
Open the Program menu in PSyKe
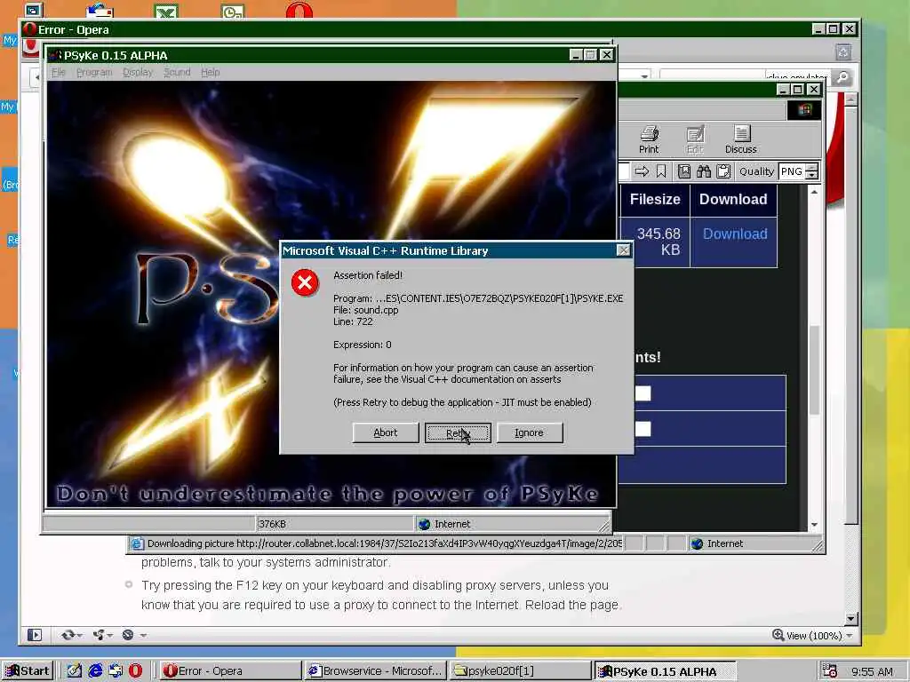coord(94,72)
